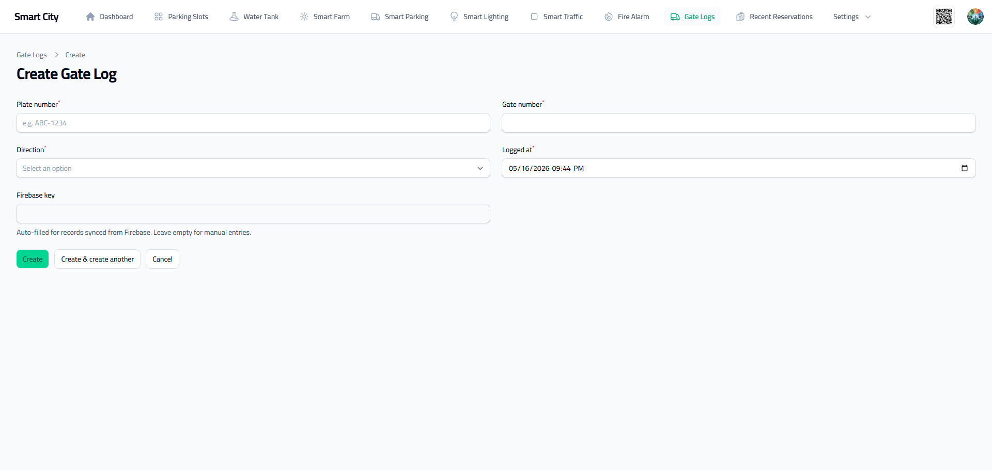Image resolution: width=992 pixels, height=470 pixels.
Task: Open Recent Reservations menu item
Action: coord(774,17)
